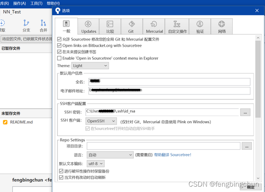The width and height of the screenshot is (265, 192).
Task: Browse for SSH key with the ... button
Action: (x=245, y=112)
